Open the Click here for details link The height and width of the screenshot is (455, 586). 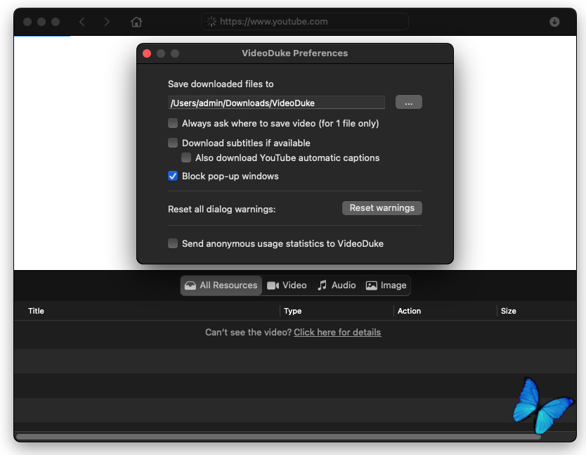click(337, 333)
